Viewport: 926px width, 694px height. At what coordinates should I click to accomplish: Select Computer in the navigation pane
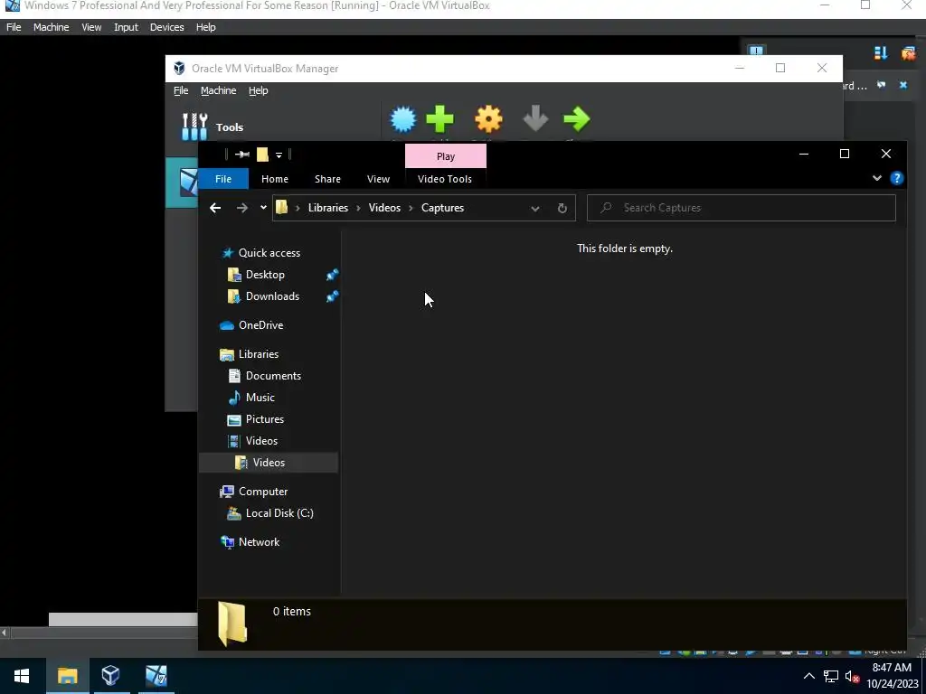pyautogui.click(x=263, y=492)
